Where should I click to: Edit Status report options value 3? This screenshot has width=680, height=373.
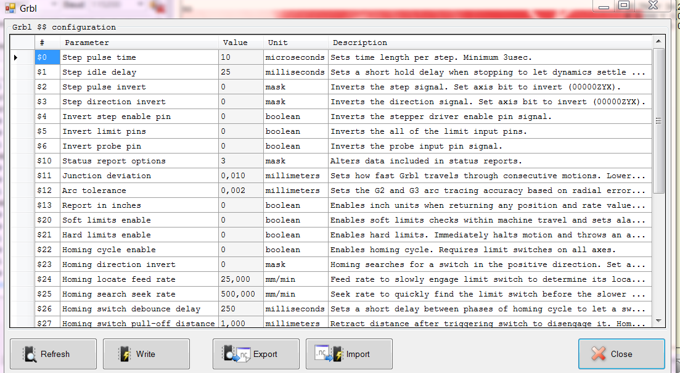point(241,160)
